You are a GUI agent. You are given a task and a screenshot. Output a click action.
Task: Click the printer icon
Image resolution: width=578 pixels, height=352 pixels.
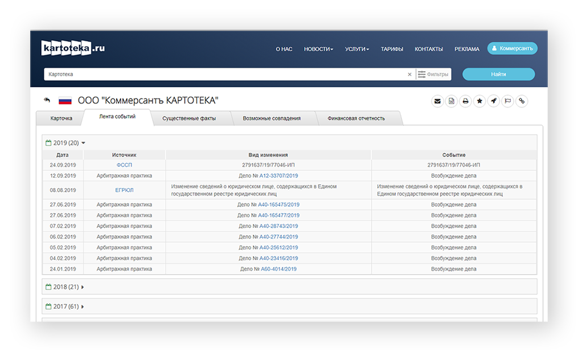pyautogui.click(x=465, y=101)
